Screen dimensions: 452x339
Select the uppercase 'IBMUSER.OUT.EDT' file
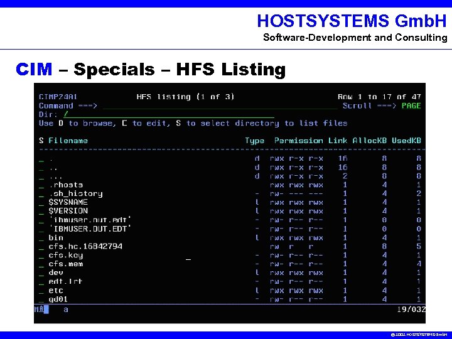tap(90, 229)
